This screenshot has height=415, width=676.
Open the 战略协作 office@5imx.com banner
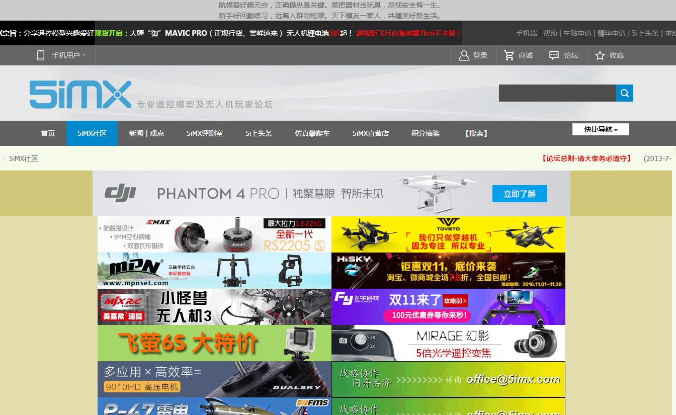coord(449,379)
